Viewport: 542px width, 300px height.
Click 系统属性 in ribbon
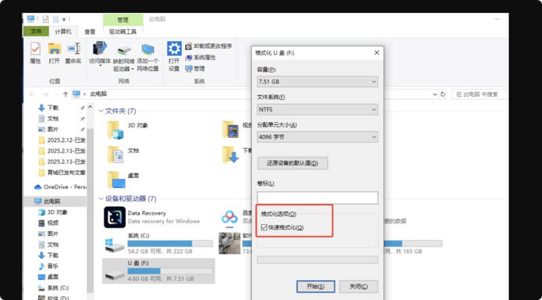pos(201,57)
